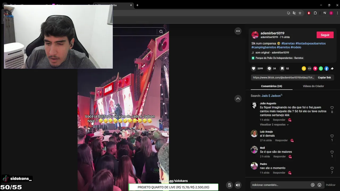Click the install app icon in address bar
The width and height of the screenshot is (340, 191).
coord(288,13)
